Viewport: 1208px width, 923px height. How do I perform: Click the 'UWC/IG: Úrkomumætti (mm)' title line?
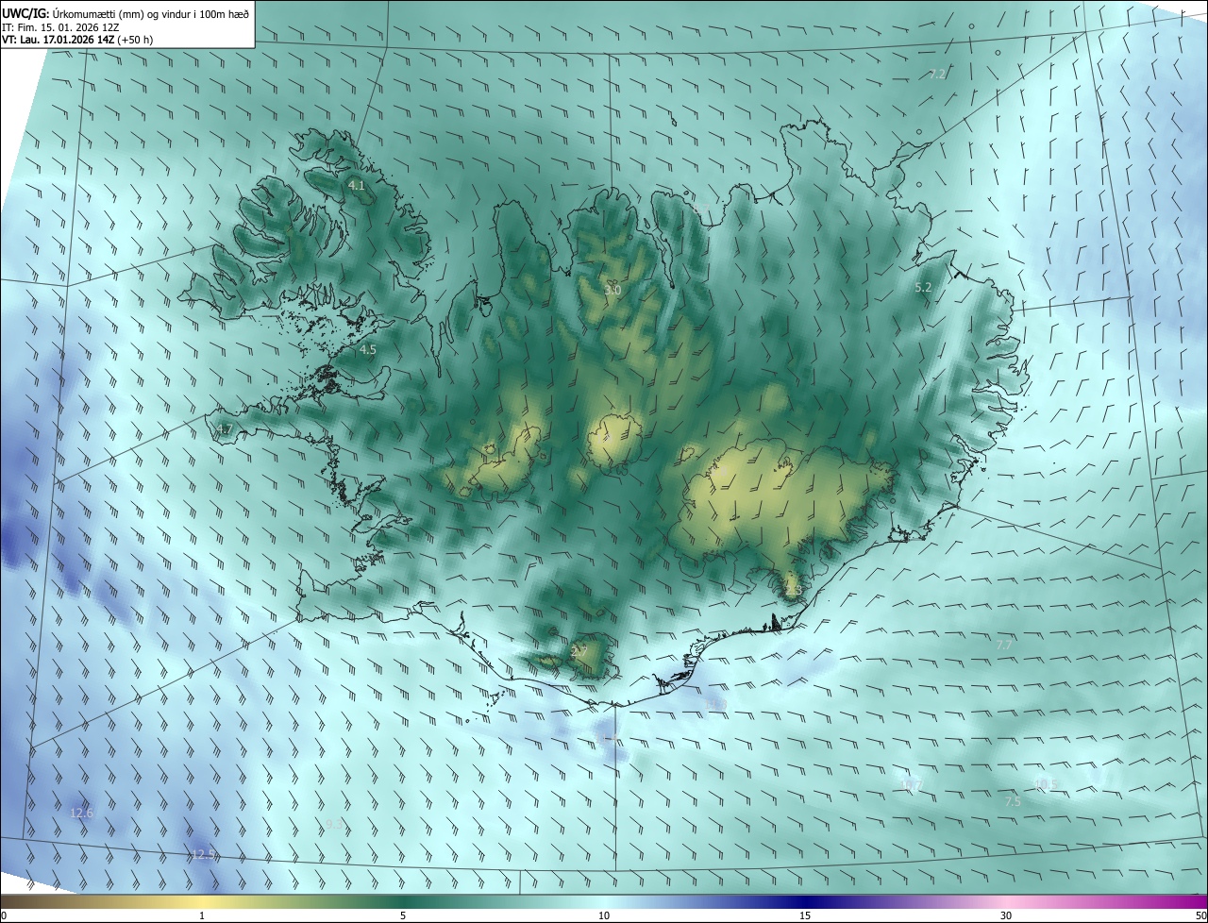tap(126, 13)
